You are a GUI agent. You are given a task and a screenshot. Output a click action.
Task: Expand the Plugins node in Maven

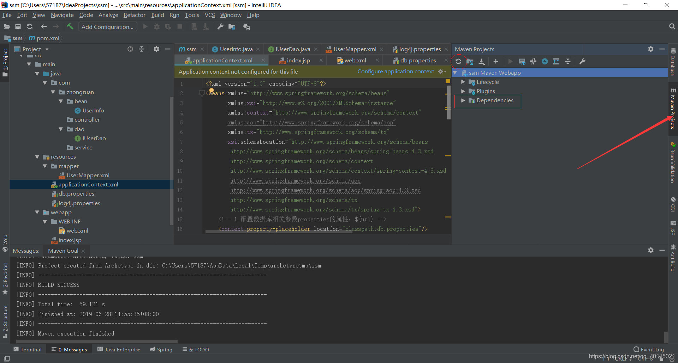[463, 91]
